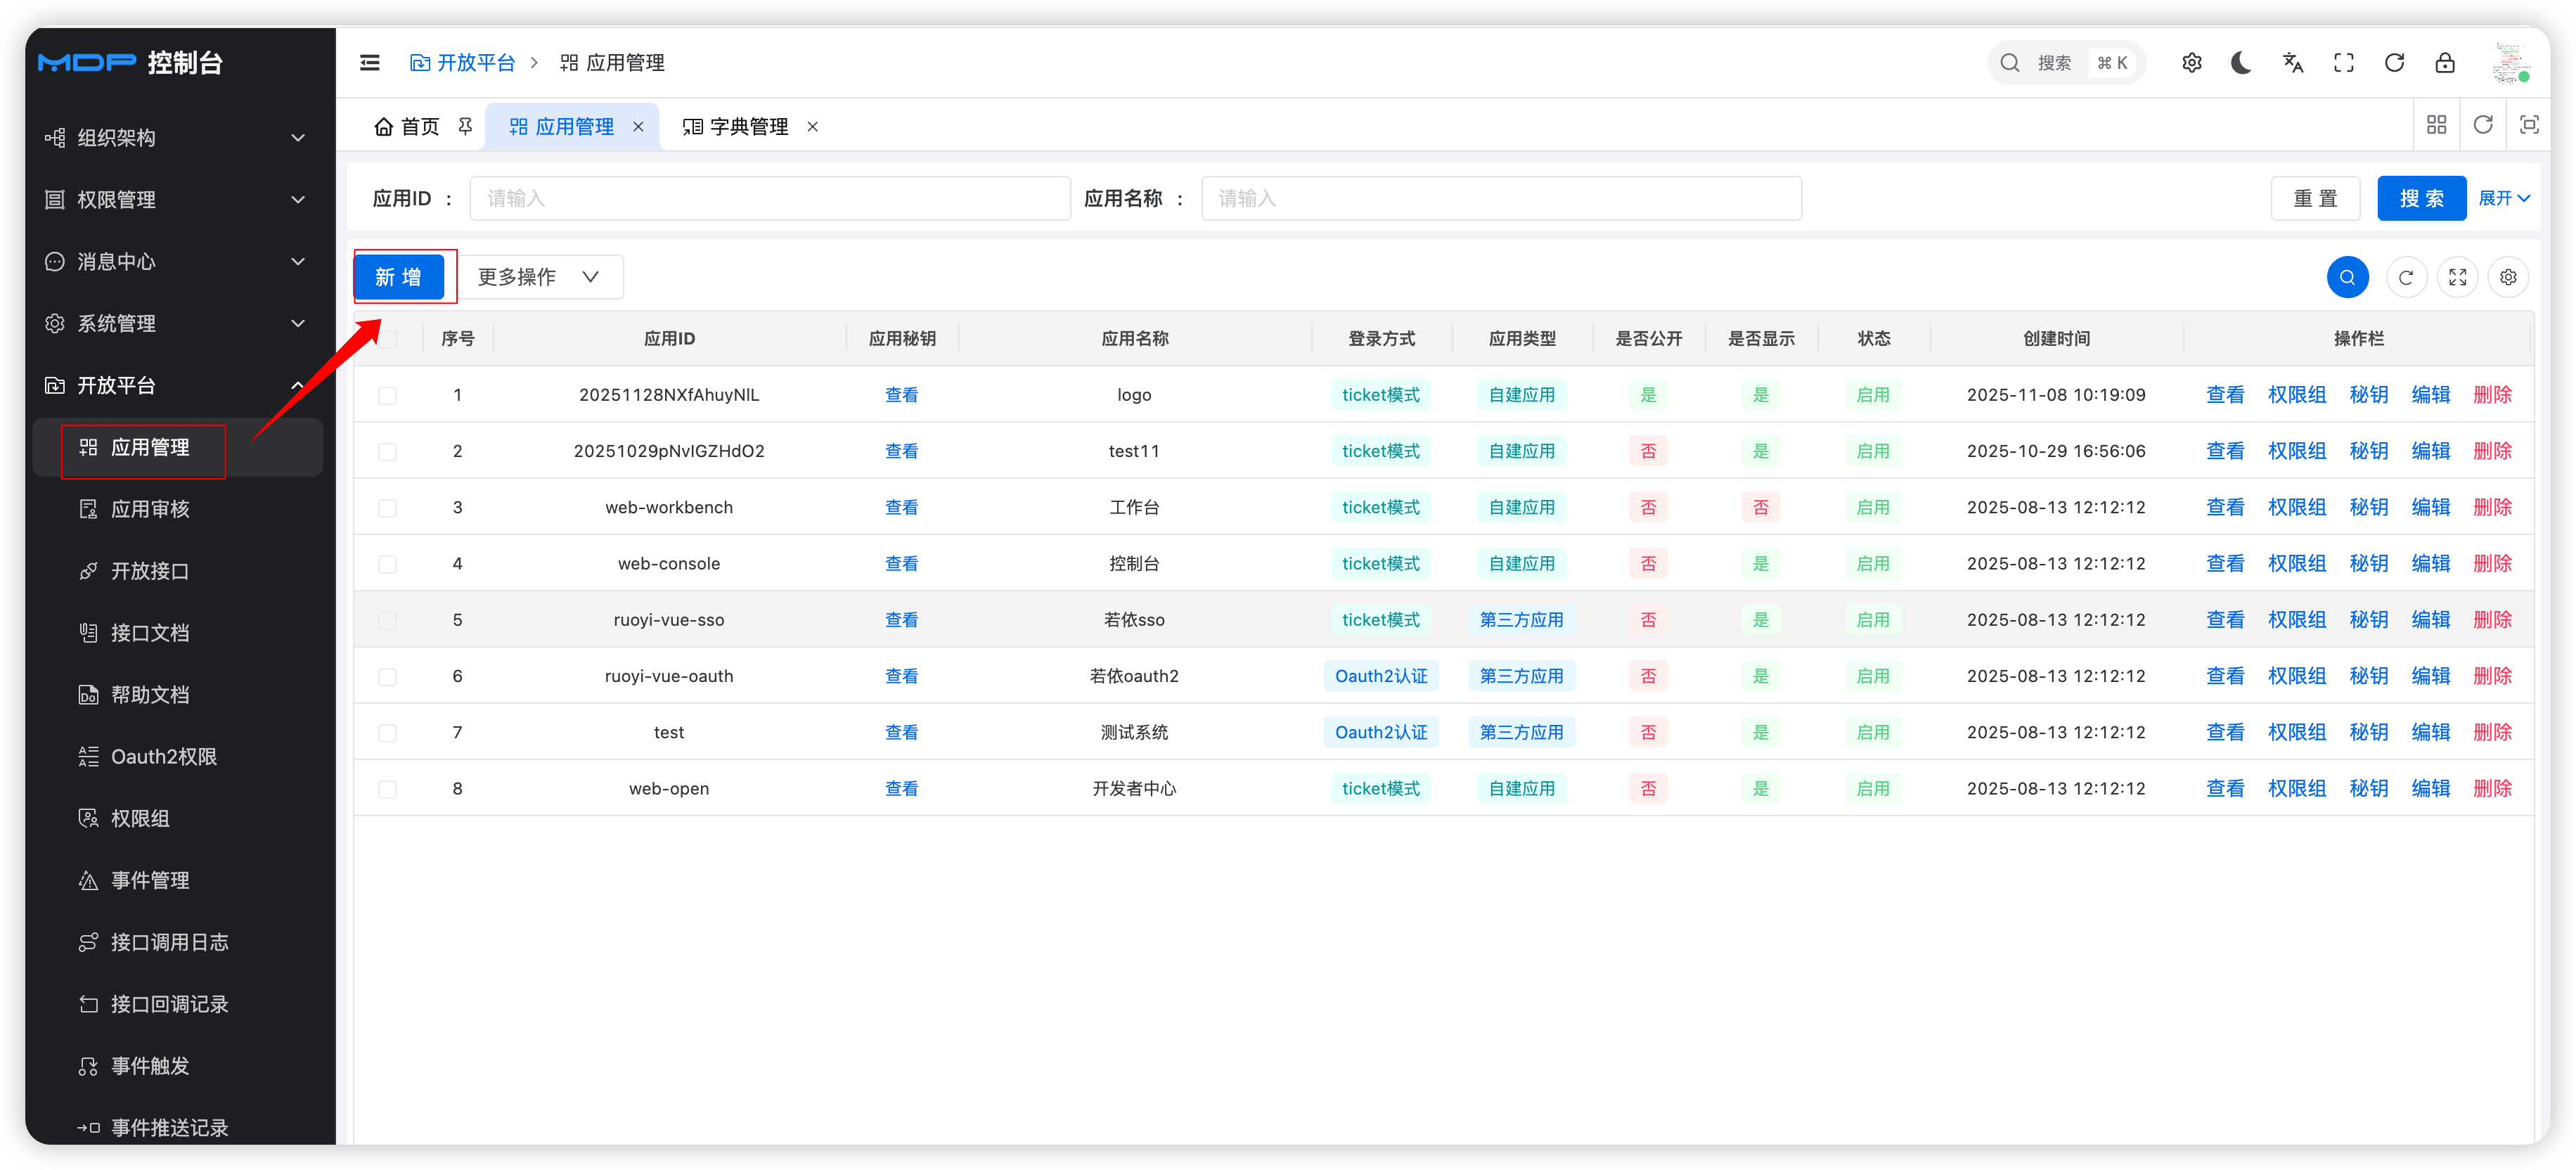This screenshot has width=2576, height=1170.
Task: Expand search filters with 展开
Action: pyautogui.click(x=2503, y=198)
